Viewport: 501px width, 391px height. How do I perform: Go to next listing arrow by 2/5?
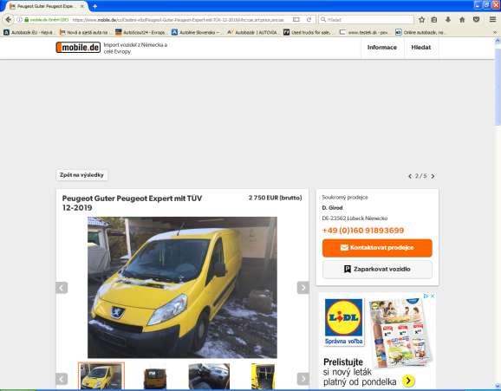[433, 176]
